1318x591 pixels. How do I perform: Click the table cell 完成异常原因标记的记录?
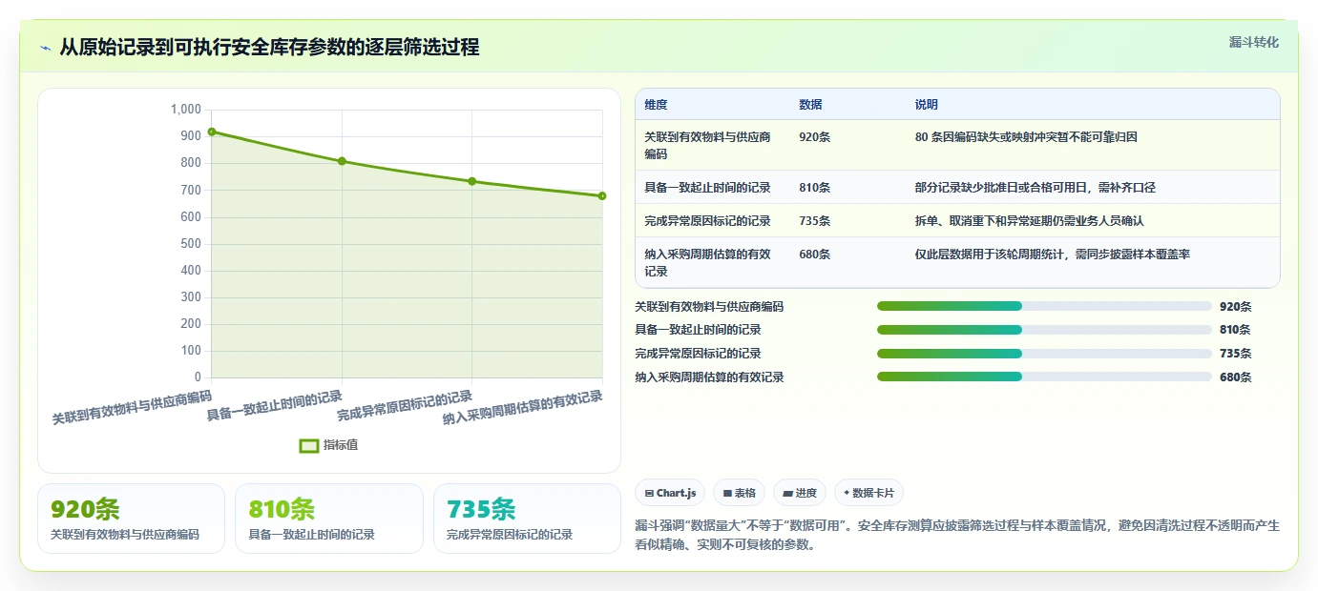click(x=707, y=221)
